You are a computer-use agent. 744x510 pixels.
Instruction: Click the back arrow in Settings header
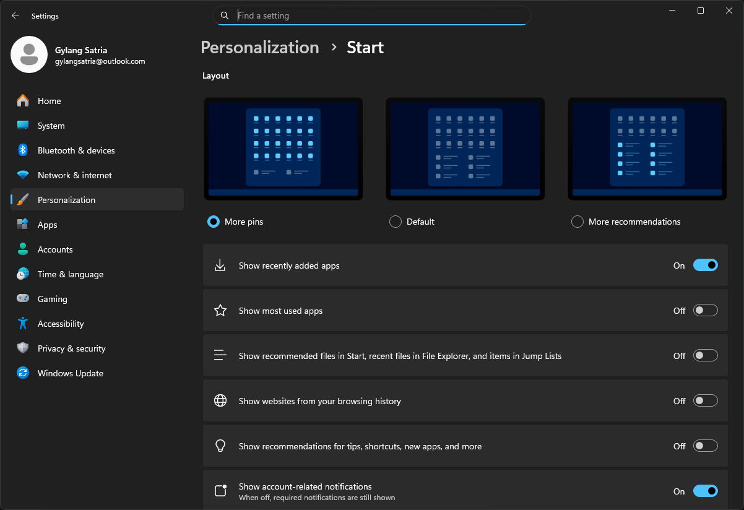(x=15, y=15)
